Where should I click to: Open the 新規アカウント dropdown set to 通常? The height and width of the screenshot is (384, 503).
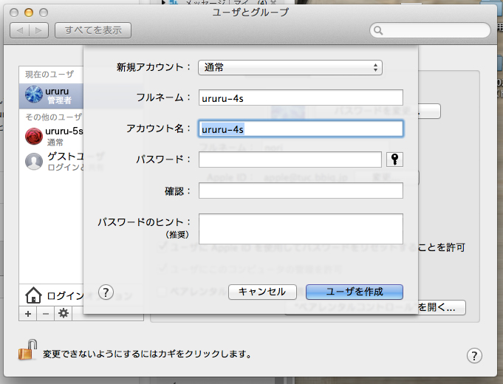[290, 67]
